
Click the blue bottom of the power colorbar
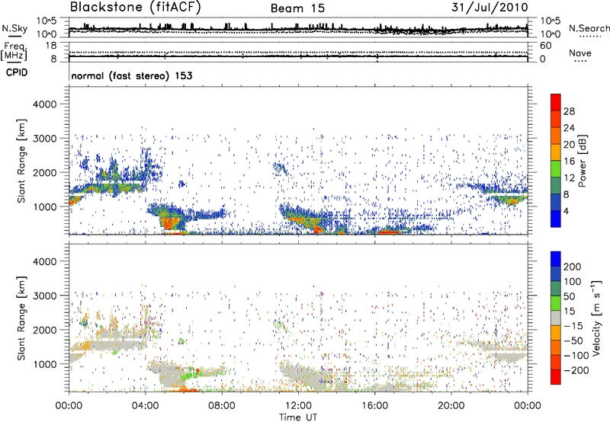(556, 219)
